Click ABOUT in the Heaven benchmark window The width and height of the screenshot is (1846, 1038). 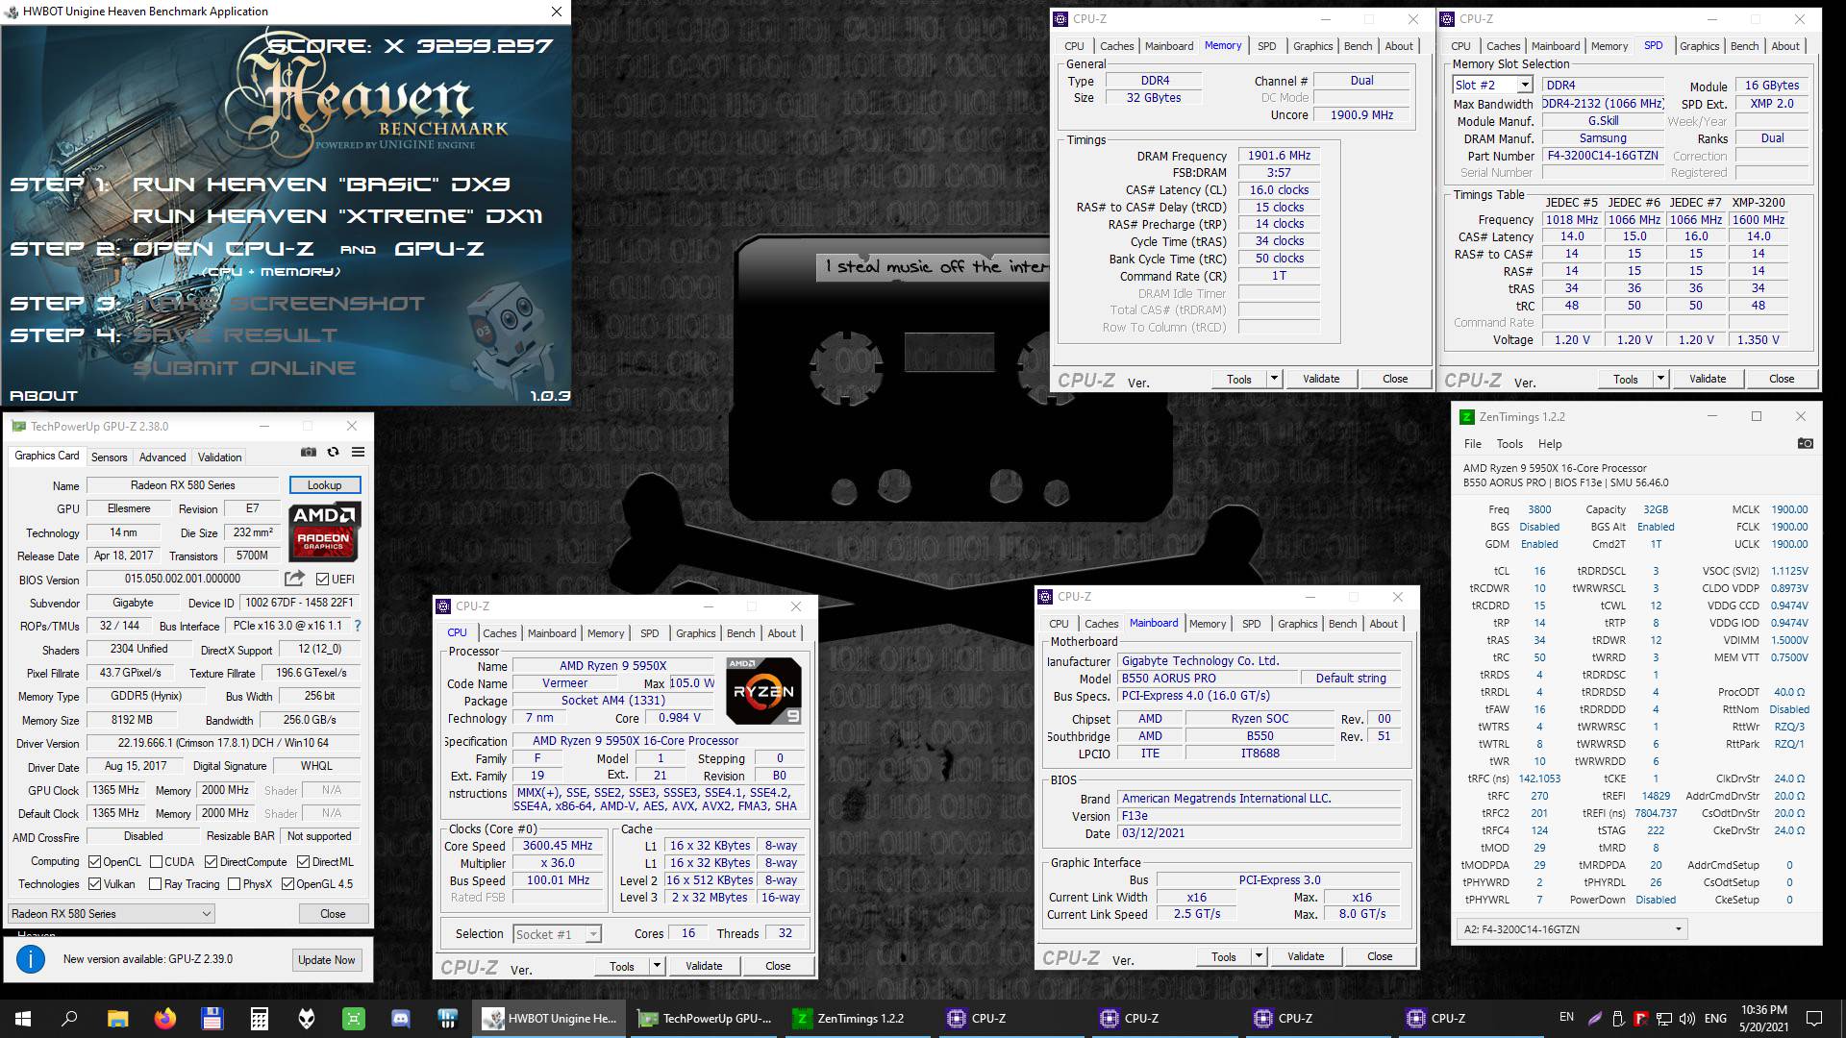click(43, 395)
